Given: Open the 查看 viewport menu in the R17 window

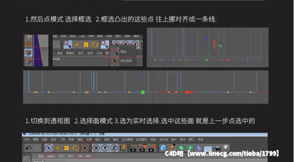Looking at the screenshot, I should point(41,156).
